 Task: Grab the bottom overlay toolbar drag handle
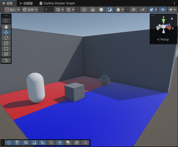click(2, 143)
